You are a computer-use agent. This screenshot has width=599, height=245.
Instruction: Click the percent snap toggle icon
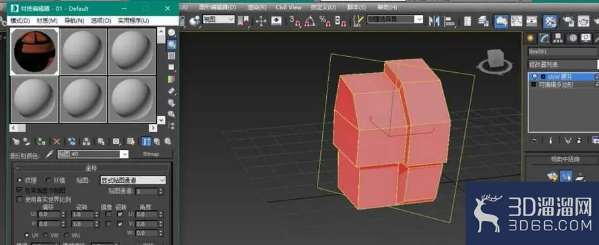click(325, 21)
